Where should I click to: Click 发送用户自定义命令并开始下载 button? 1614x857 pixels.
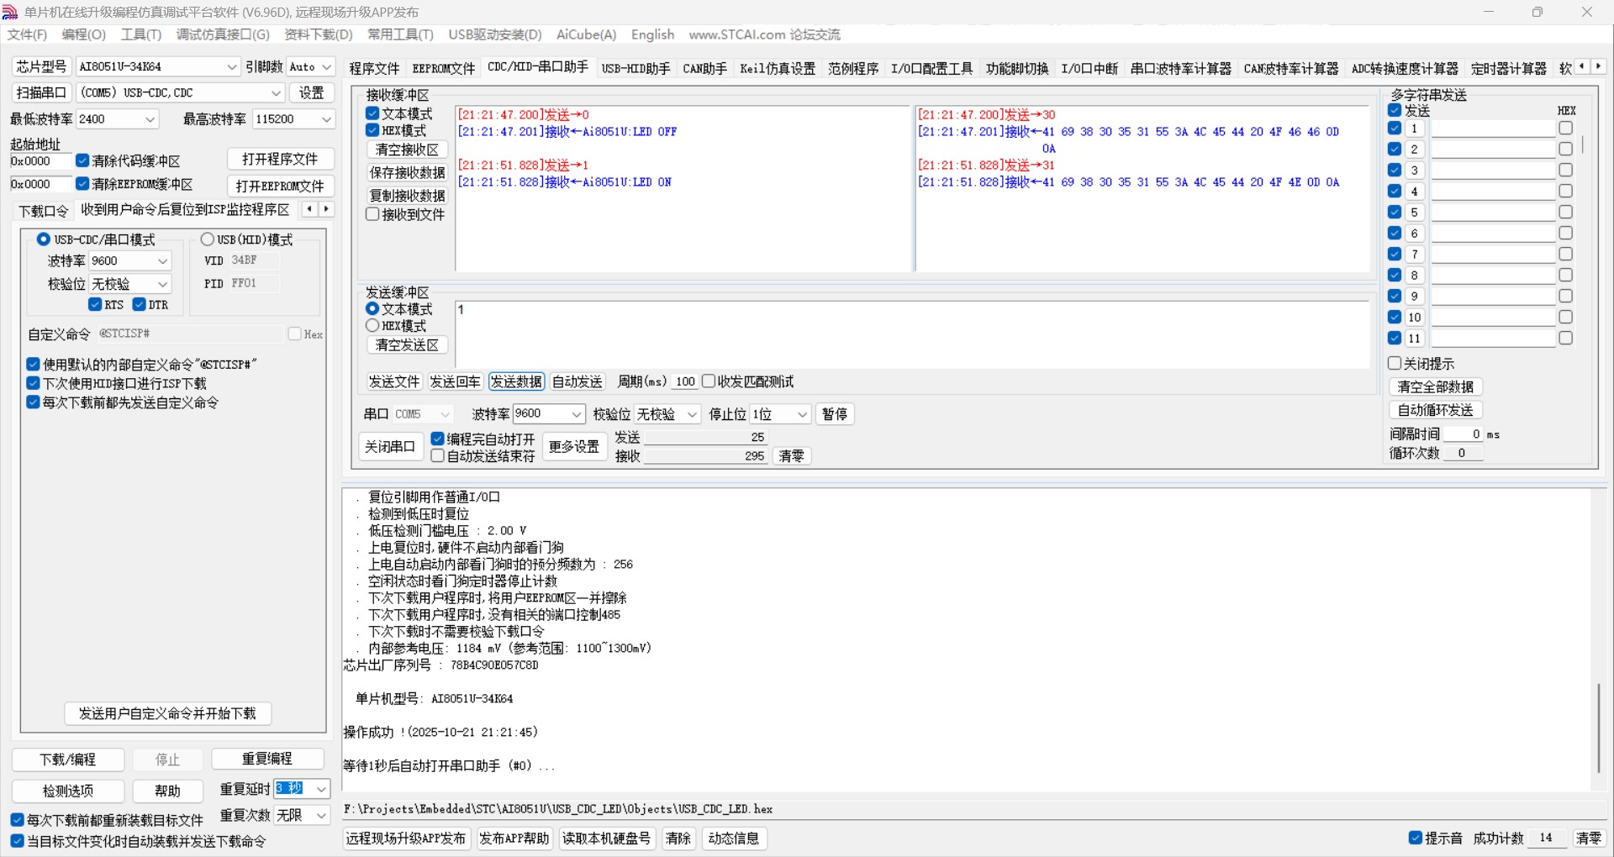coord(167,713)
